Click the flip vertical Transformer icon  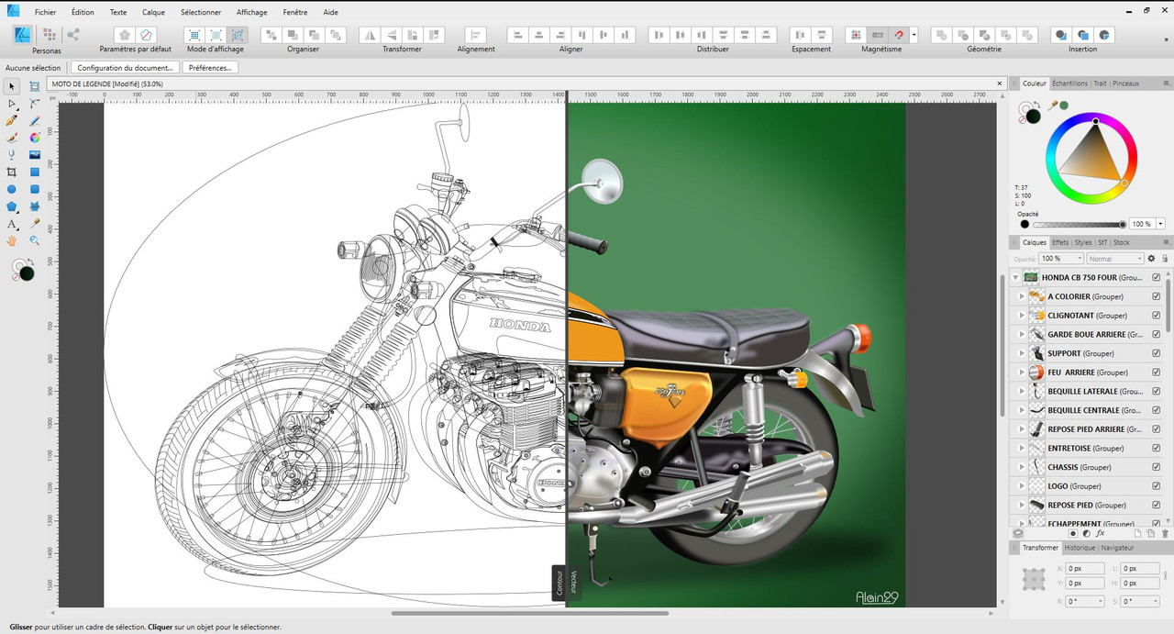coord(393,35)
